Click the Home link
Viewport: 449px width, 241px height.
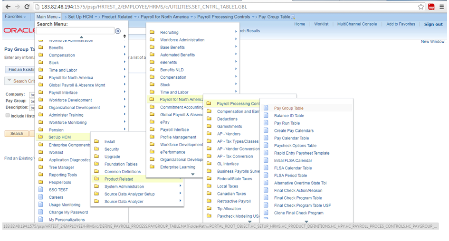click(x=299, y=24)
